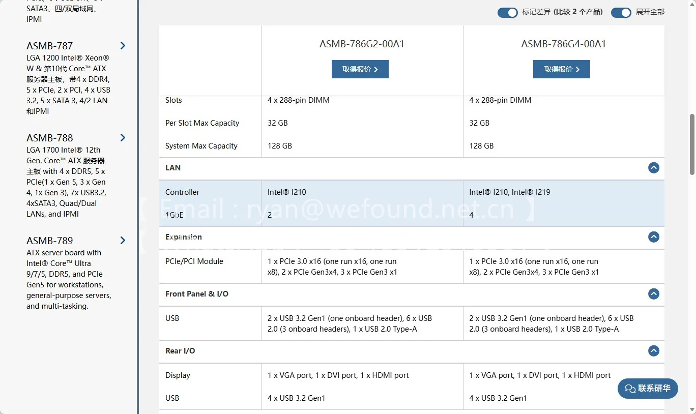Collapse the LAN section
Viewport: 696px width, 414px height.
click(x=654, y=168)
